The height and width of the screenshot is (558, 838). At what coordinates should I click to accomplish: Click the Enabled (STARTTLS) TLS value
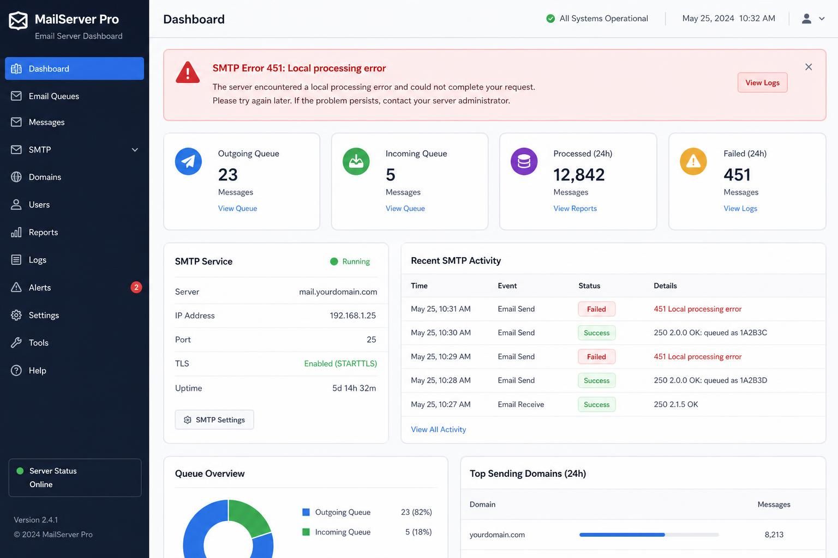[340, 363]
